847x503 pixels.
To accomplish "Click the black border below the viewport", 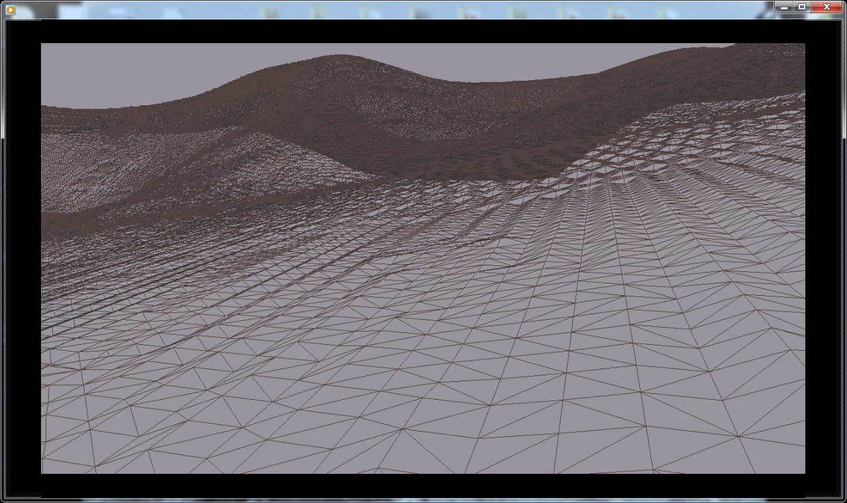I will 423,485.
